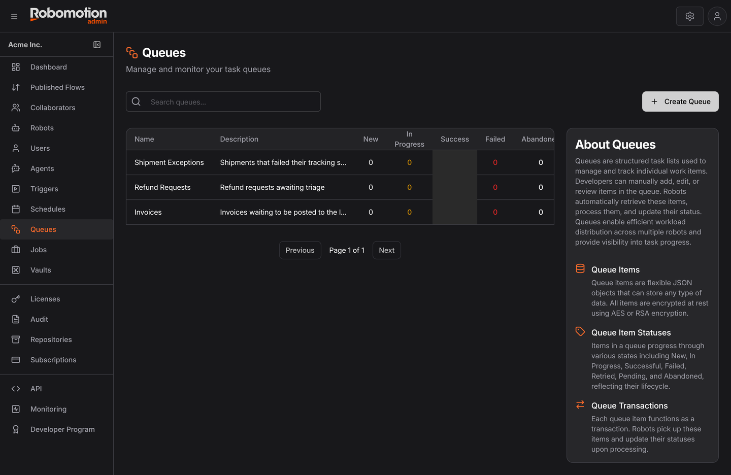731x475 pixels.
Task: Click the Developer Program badge icon
Action: (16, 429)
